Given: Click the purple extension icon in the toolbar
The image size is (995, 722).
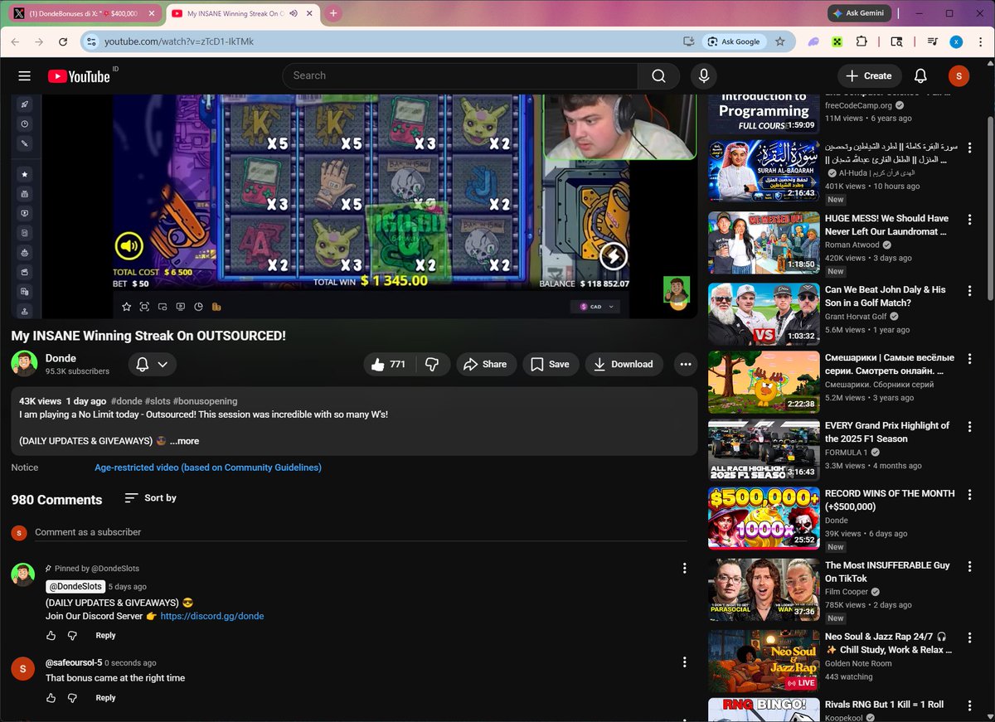Looking at the screenshot, I should (x=814, y=41).
